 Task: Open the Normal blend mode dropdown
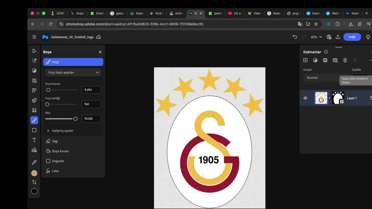pyautogui.click(x=323, y=78)
